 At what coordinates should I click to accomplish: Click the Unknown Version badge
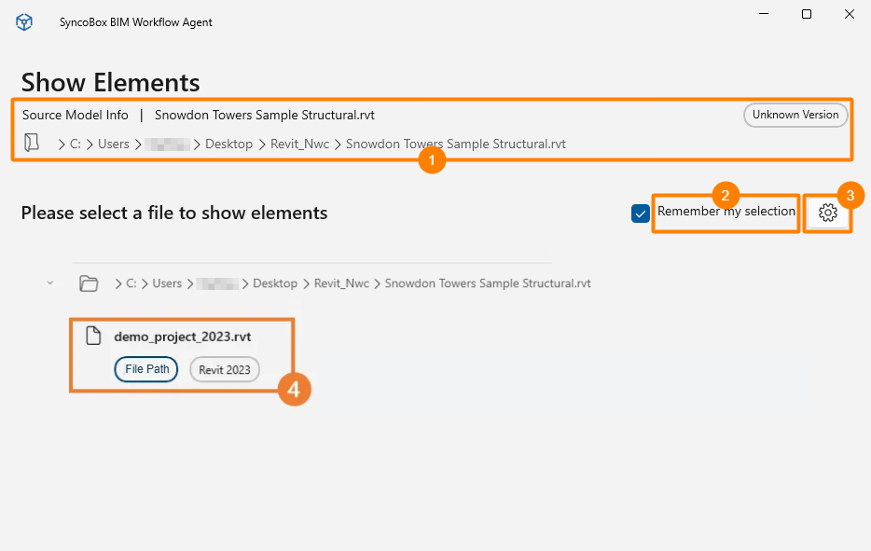tap(795, 115)
